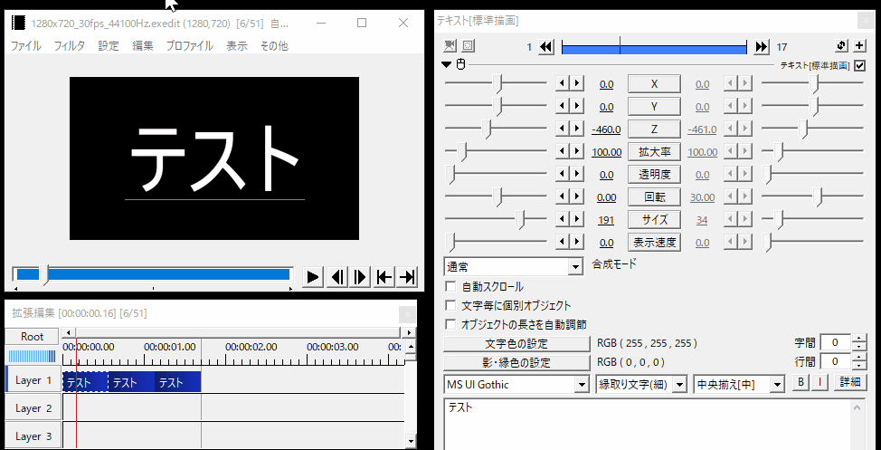Viewport: 881px width, 450px height.
Task: Click the 拡大率 parameter button
Action: (x=654, y=152)
